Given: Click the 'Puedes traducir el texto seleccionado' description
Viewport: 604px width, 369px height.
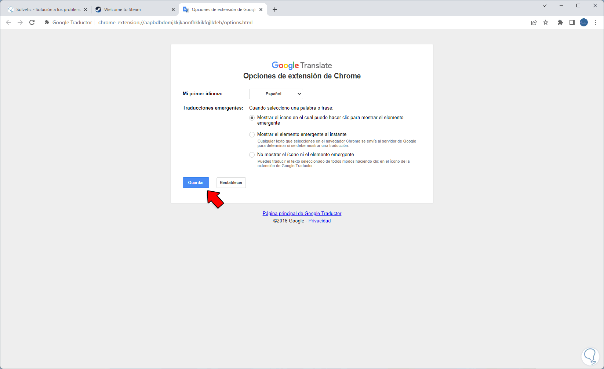Looking at the screenshot, I should (x=334, y=163).
